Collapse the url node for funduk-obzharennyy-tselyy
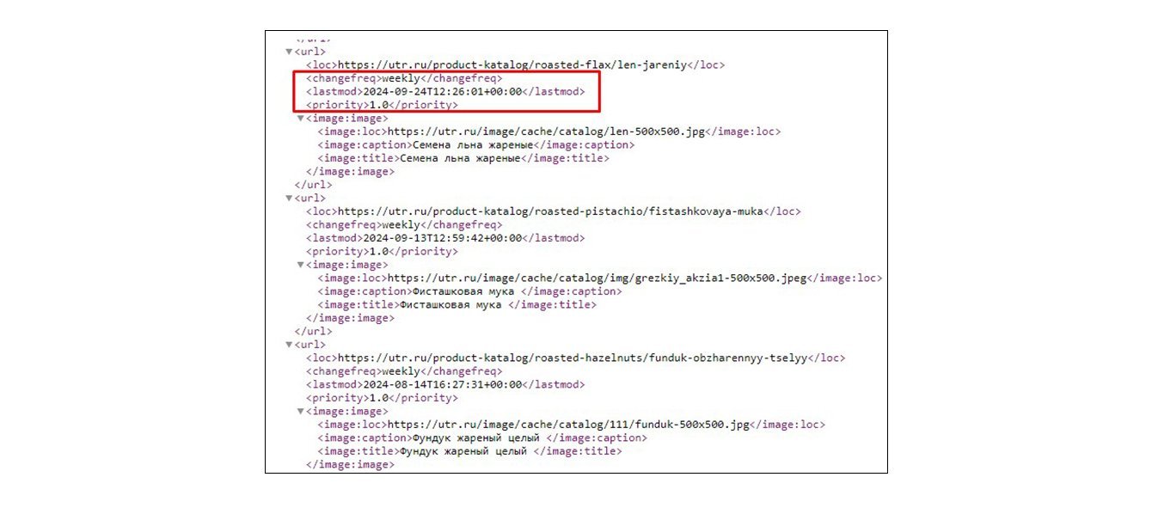 click(x=290, y=345)
